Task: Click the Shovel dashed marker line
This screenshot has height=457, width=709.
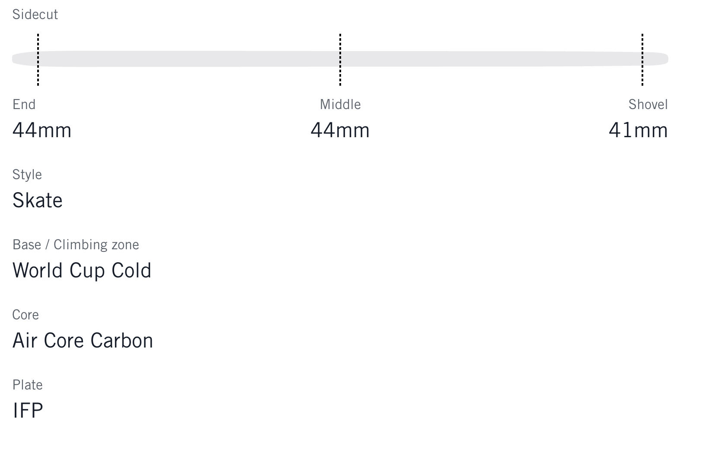Action: click(x=642, y=59)
